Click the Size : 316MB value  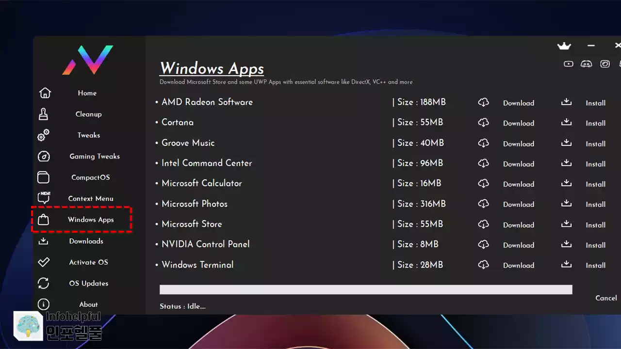(x=422, y=204)
